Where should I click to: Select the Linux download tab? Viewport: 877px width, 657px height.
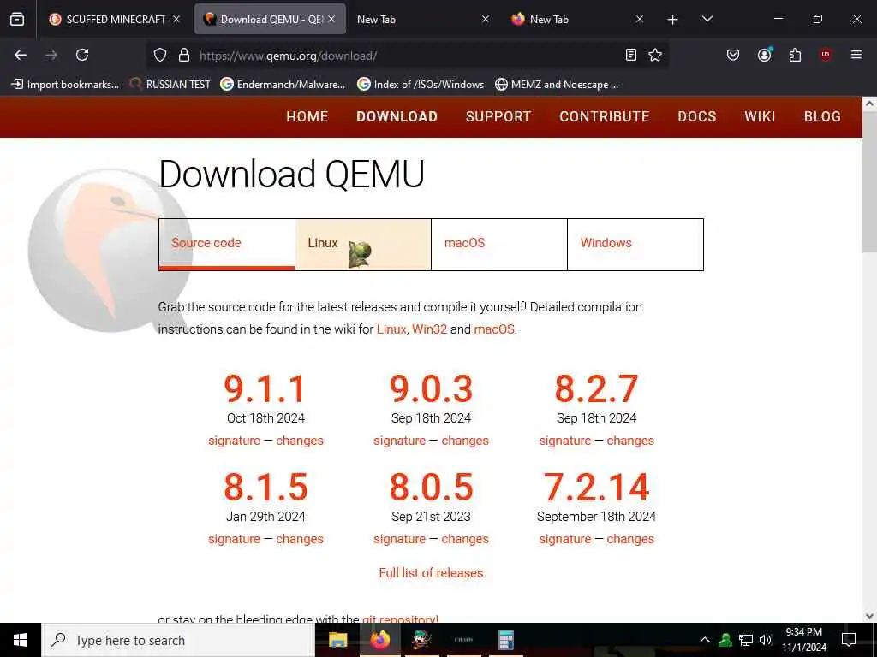363,244
